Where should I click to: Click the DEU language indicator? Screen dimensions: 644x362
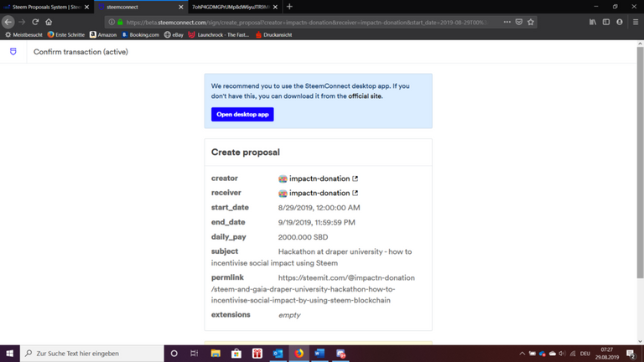click(585, 354)
